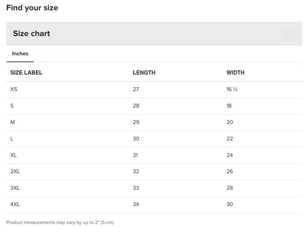Click the length value 29 for M

point(136,122)
